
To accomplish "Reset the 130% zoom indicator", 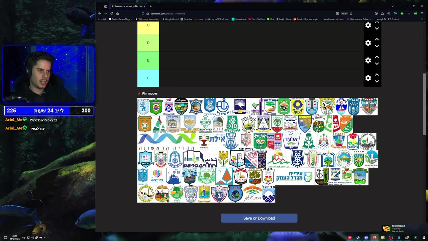I will pos(344,13).
